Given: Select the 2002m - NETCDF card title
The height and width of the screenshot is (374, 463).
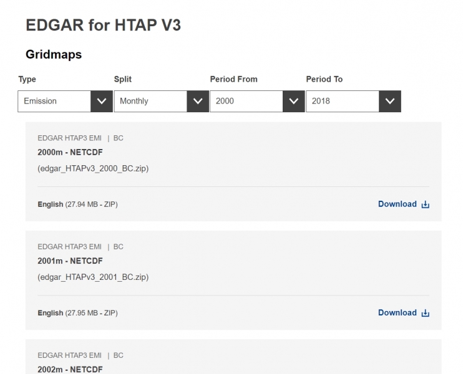Looking at the screenshot, I should [x=70, y=370].
